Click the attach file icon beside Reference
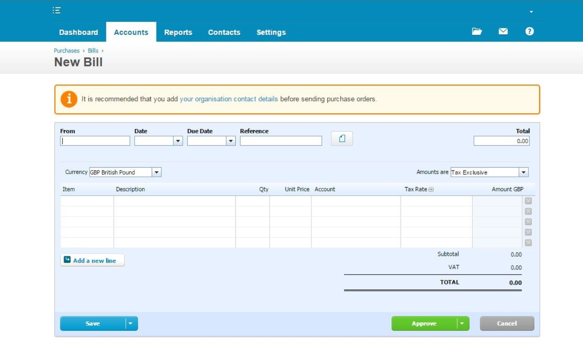Image resolution: width=583 pixels, height=344 pixels. [x=342, y=139]
